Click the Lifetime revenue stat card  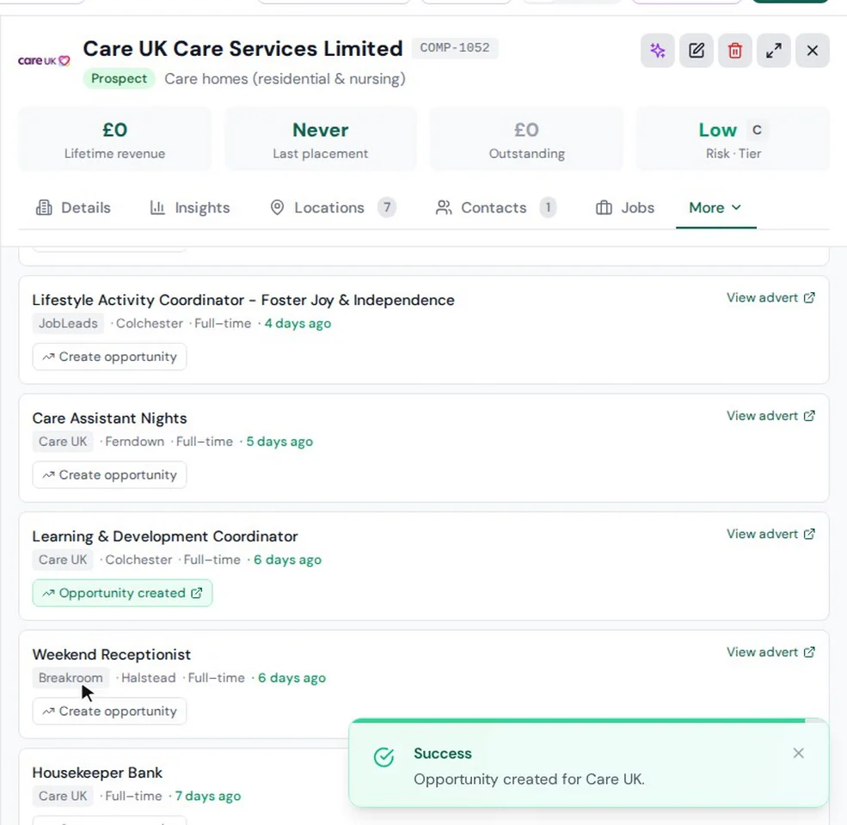coord(115,139)
